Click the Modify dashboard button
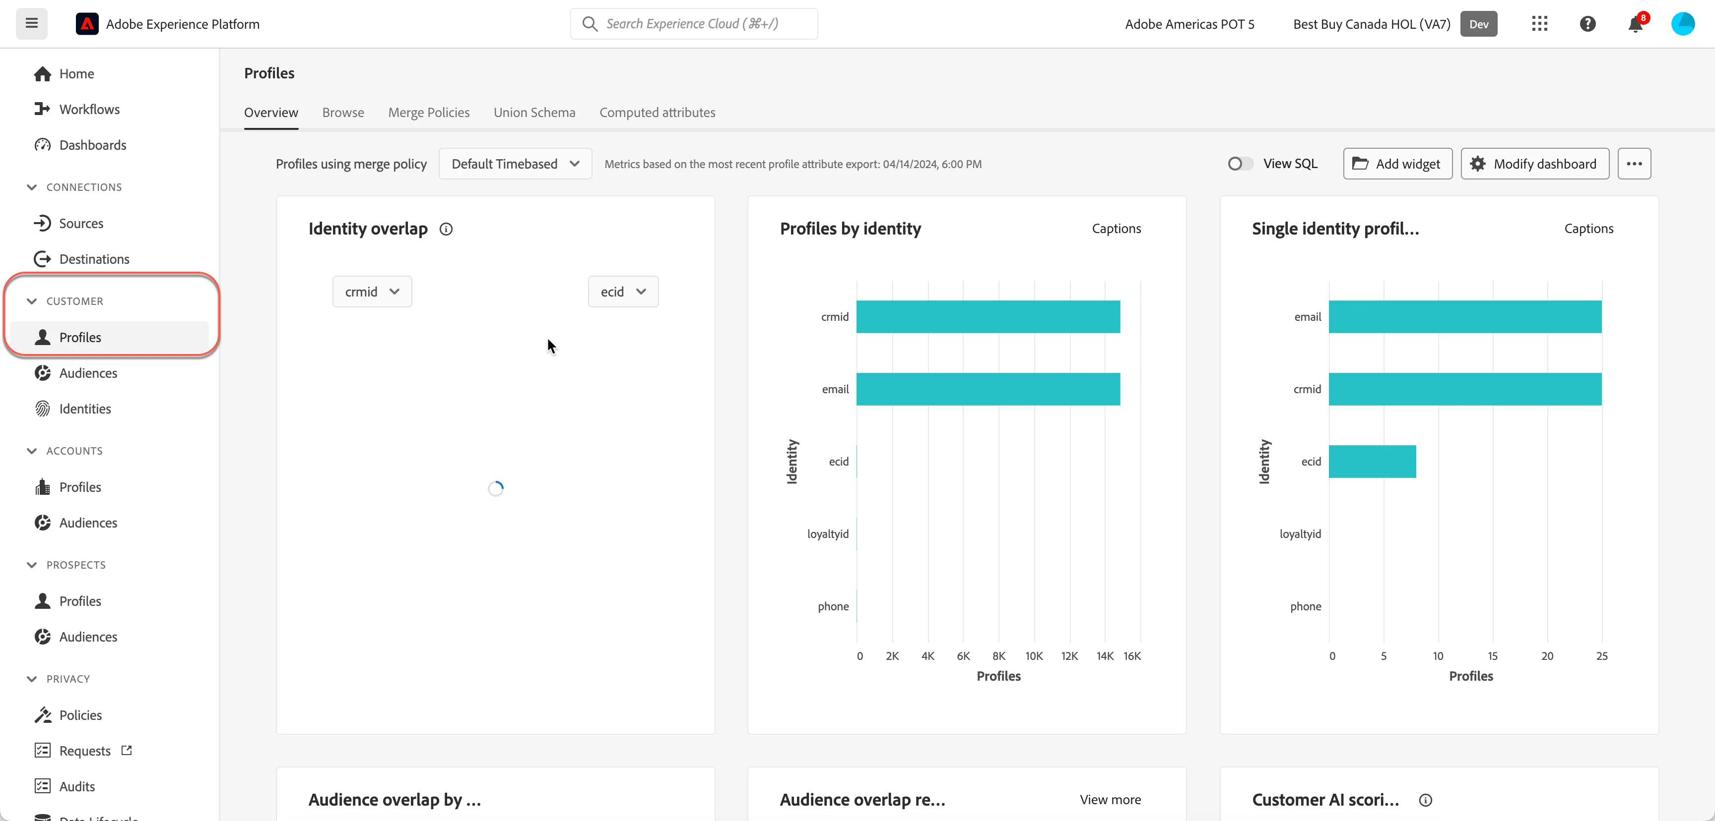The image size is (1715, 821). pyautogui.click(x=1534, y=164)
